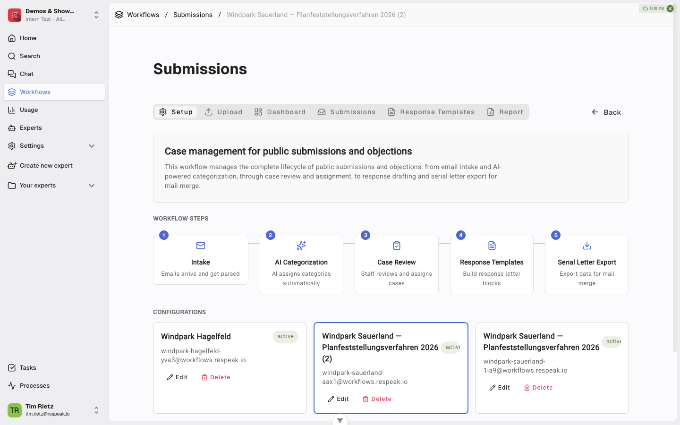Click the down arrow handle at page bottom
Screen dimensions: 680x425
tap(340, 420)
